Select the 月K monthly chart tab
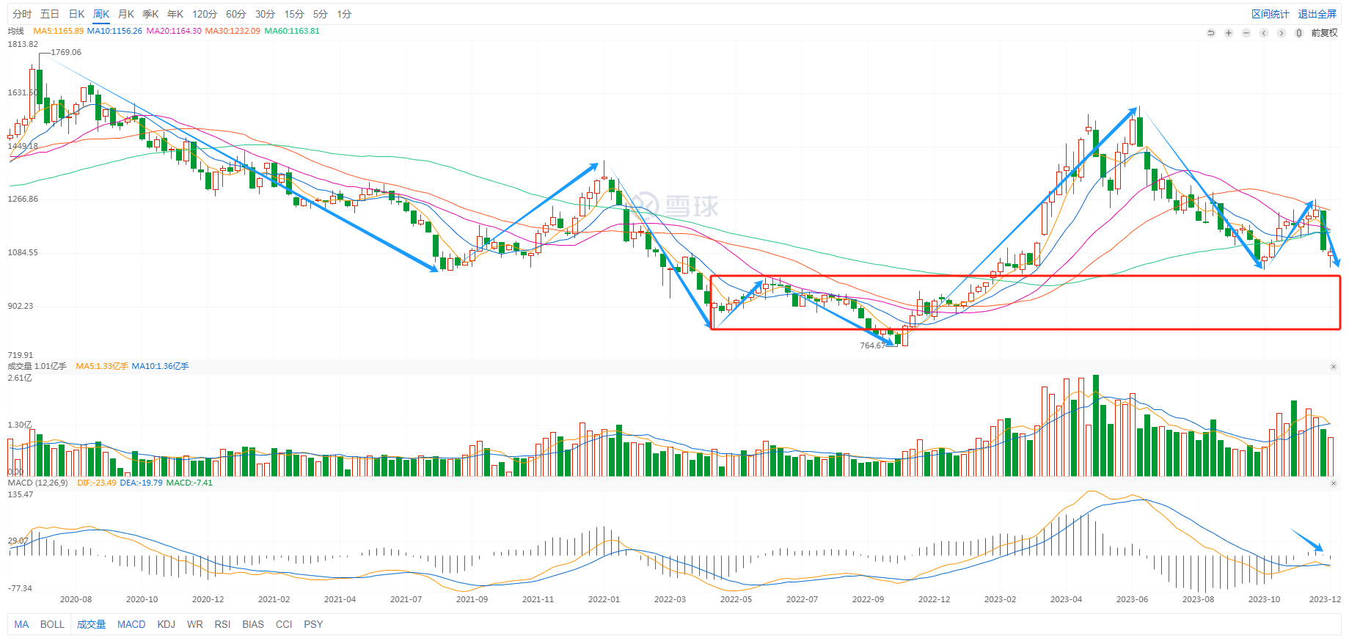 tap(126, 14)
